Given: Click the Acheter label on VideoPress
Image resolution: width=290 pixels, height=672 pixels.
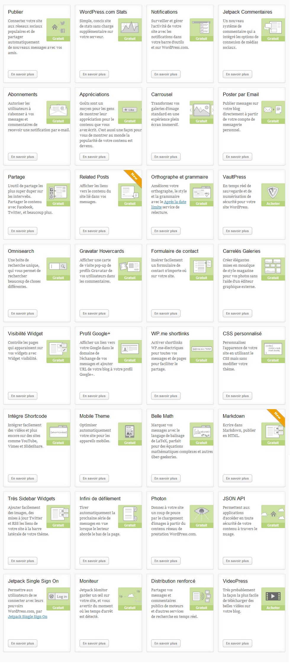Looking at the screenshot, I should point(273,608).
